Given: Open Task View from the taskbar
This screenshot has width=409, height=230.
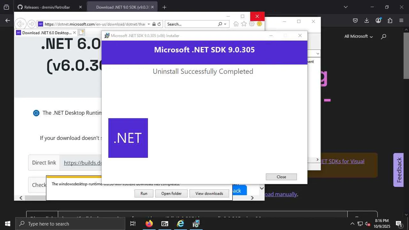Looking at the screenshot, I should (x=133, y=224).
